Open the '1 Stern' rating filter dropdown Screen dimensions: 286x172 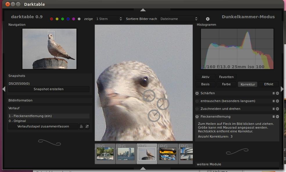(109, 19)
